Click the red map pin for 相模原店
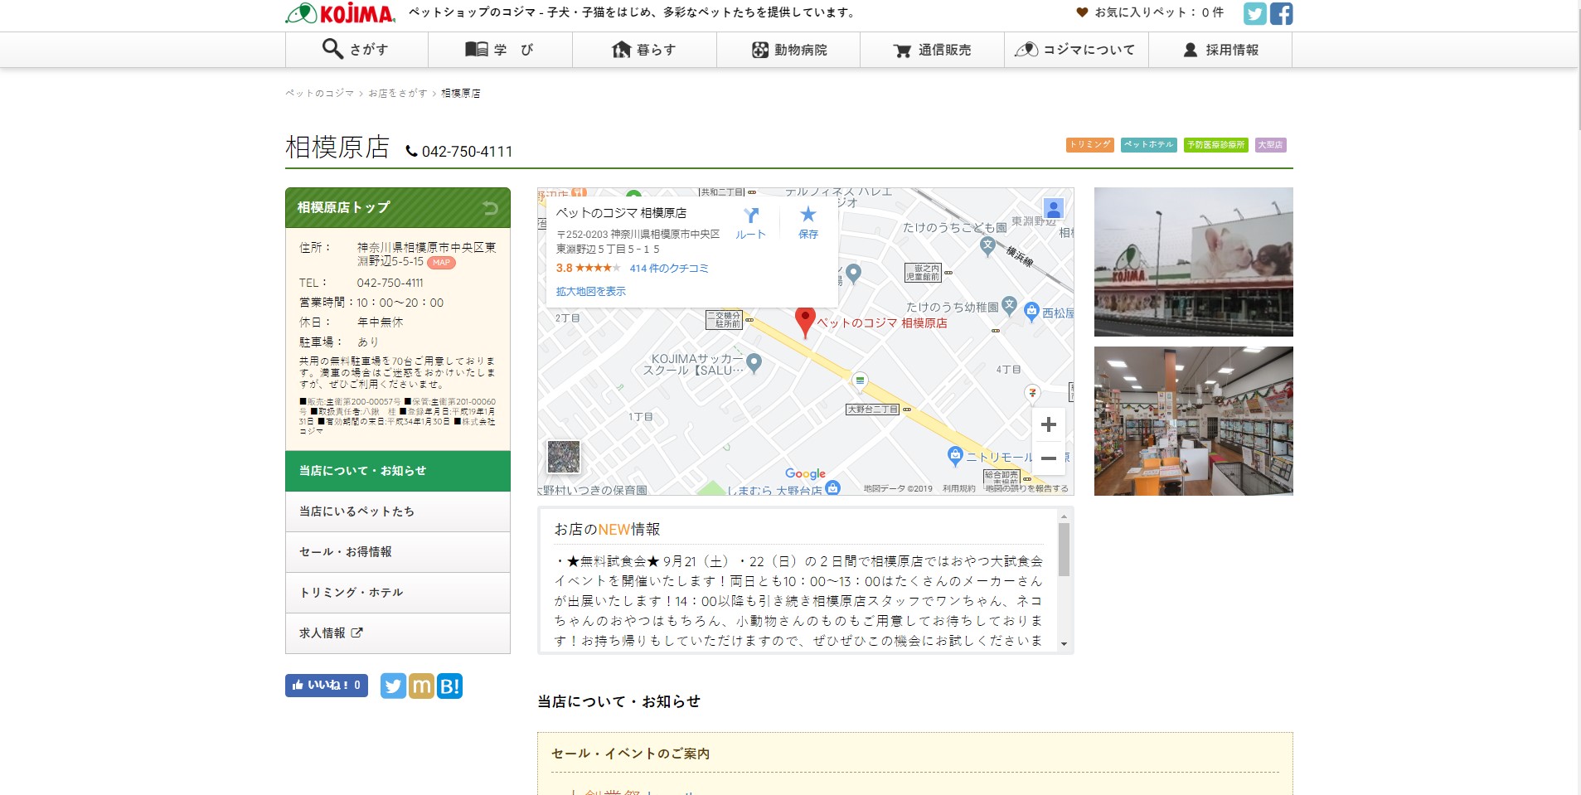This screenshot has width=1581, height=795. point(805,322)
